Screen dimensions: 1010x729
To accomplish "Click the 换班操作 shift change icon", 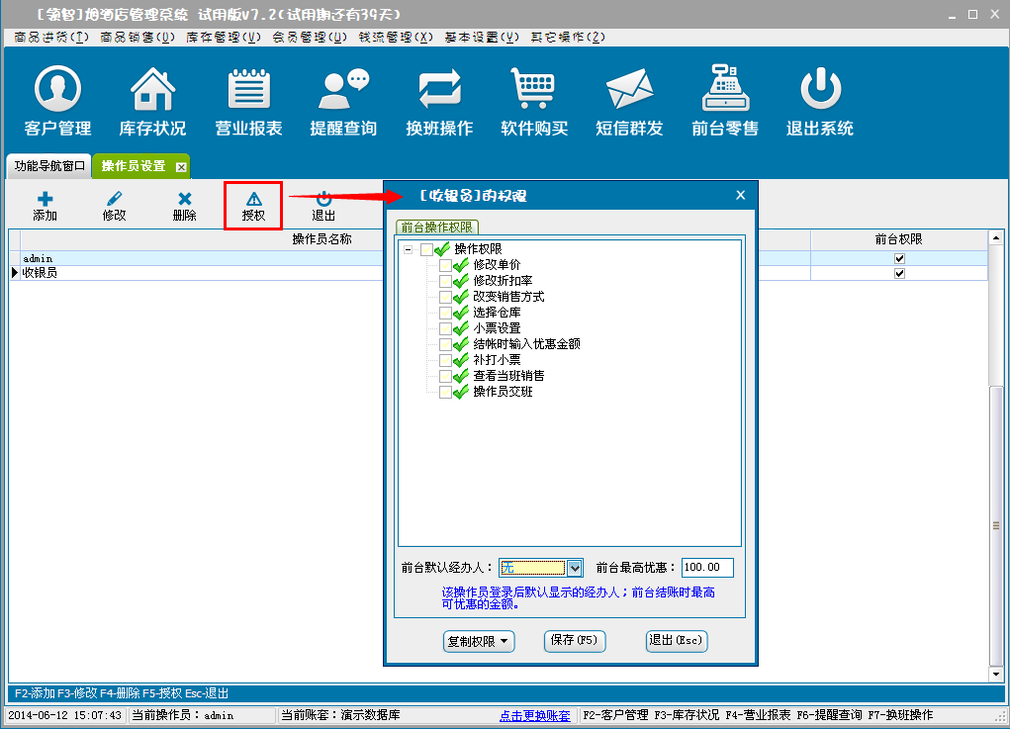I will [439, 91].
